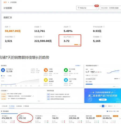This screenshot has height=124, width=121.
Task: Click the blue progress bar in the growth level panel
Action: click(89, 84)
